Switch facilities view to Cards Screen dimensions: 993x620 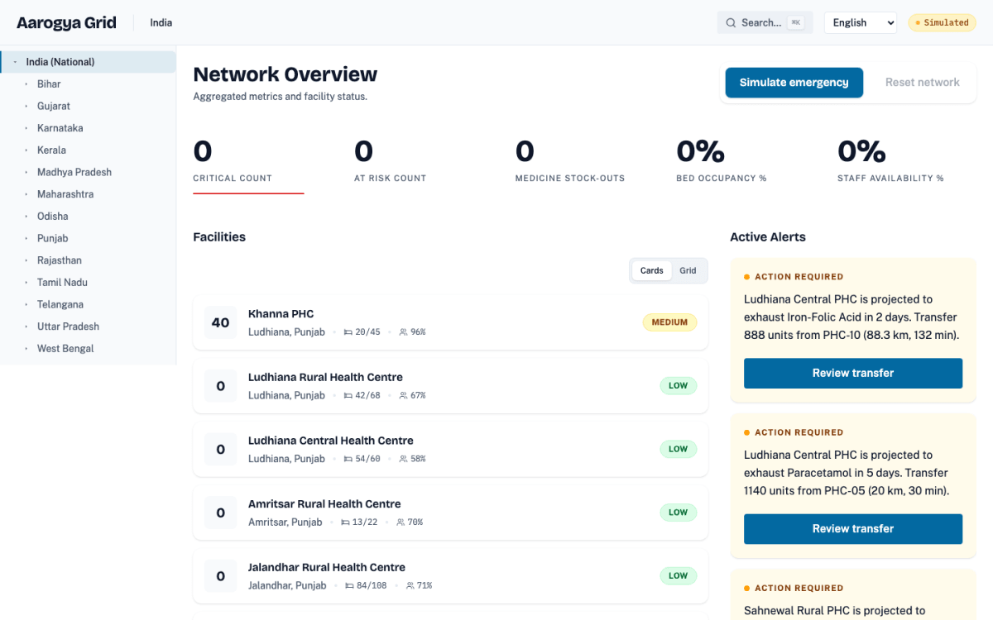click(652, 270)
